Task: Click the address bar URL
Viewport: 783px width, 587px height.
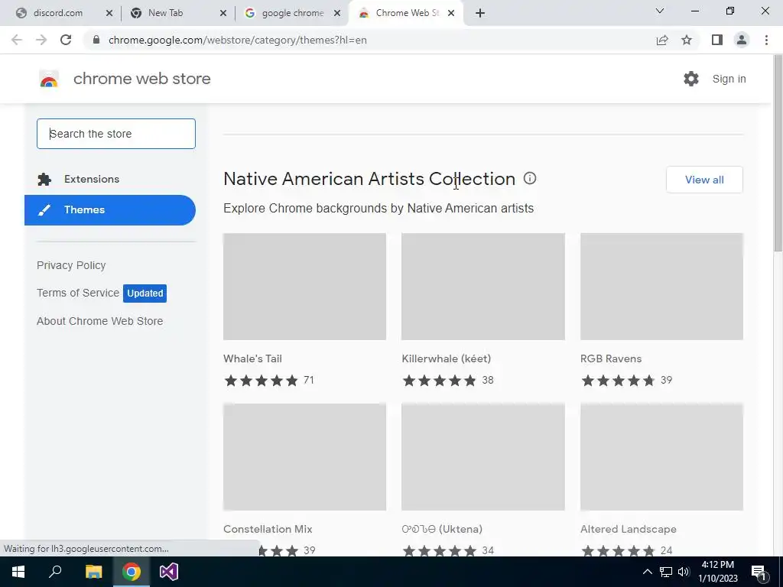Action: click(237, 40)
